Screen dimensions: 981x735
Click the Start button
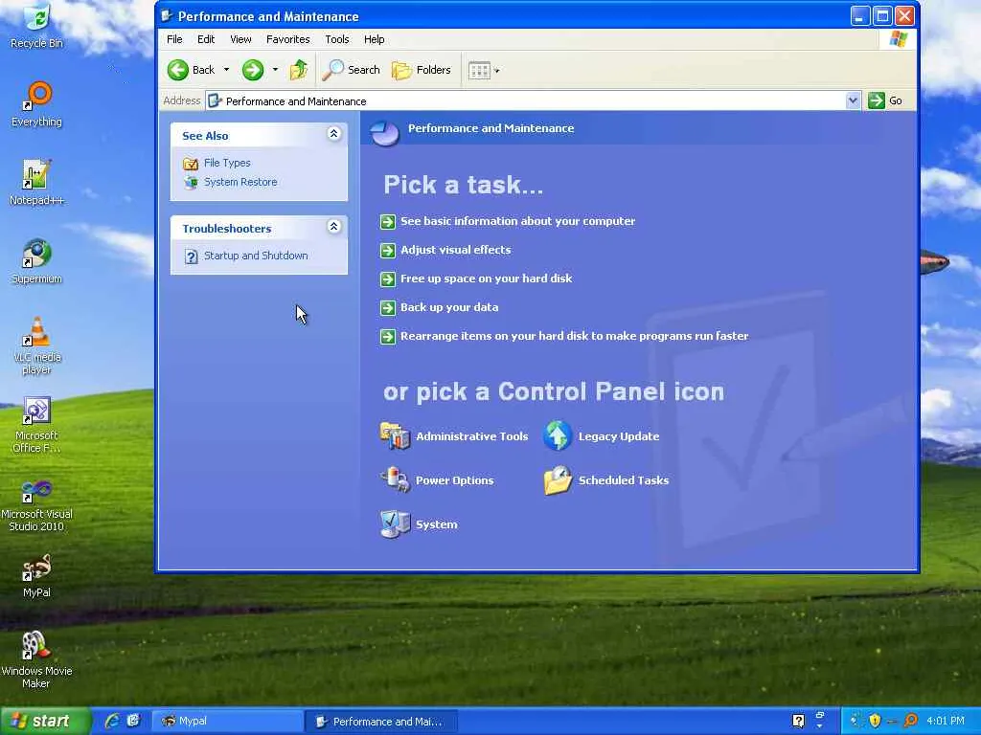point(45,722)
